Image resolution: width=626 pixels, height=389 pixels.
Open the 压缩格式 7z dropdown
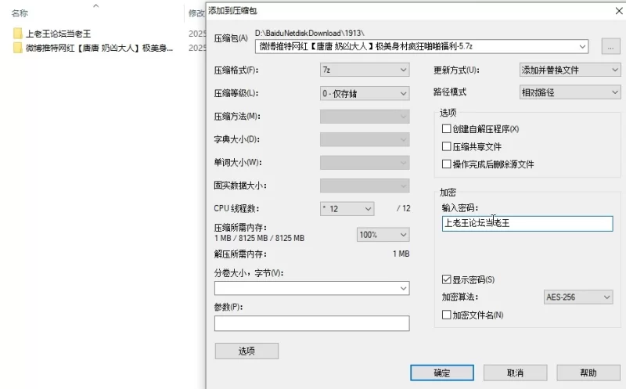[365, 70]
